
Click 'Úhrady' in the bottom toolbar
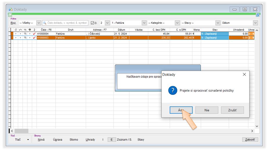(90, 140)
